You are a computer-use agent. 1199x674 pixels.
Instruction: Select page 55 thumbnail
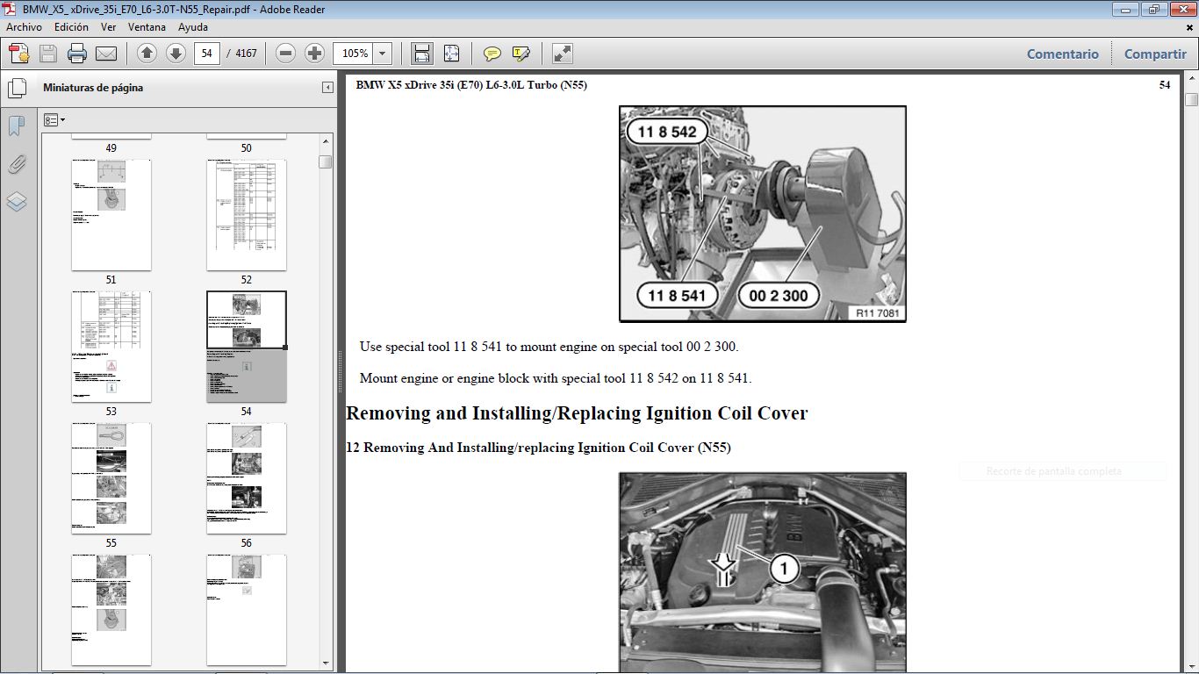(x=111, y=478)
